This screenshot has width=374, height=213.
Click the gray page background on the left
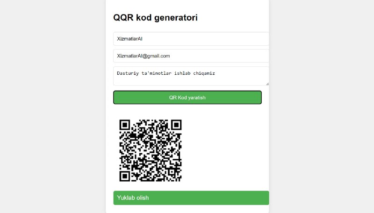(x=52, y=106)
